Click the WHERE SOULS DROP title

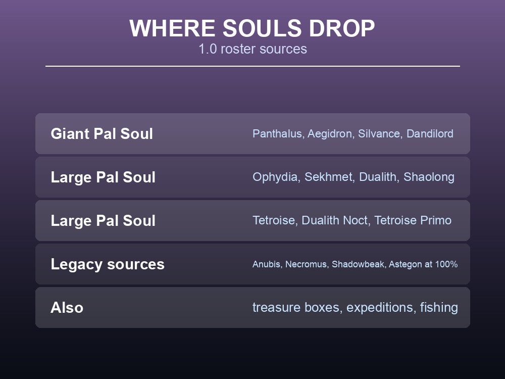pyautogui.click(x=252, y=28)
